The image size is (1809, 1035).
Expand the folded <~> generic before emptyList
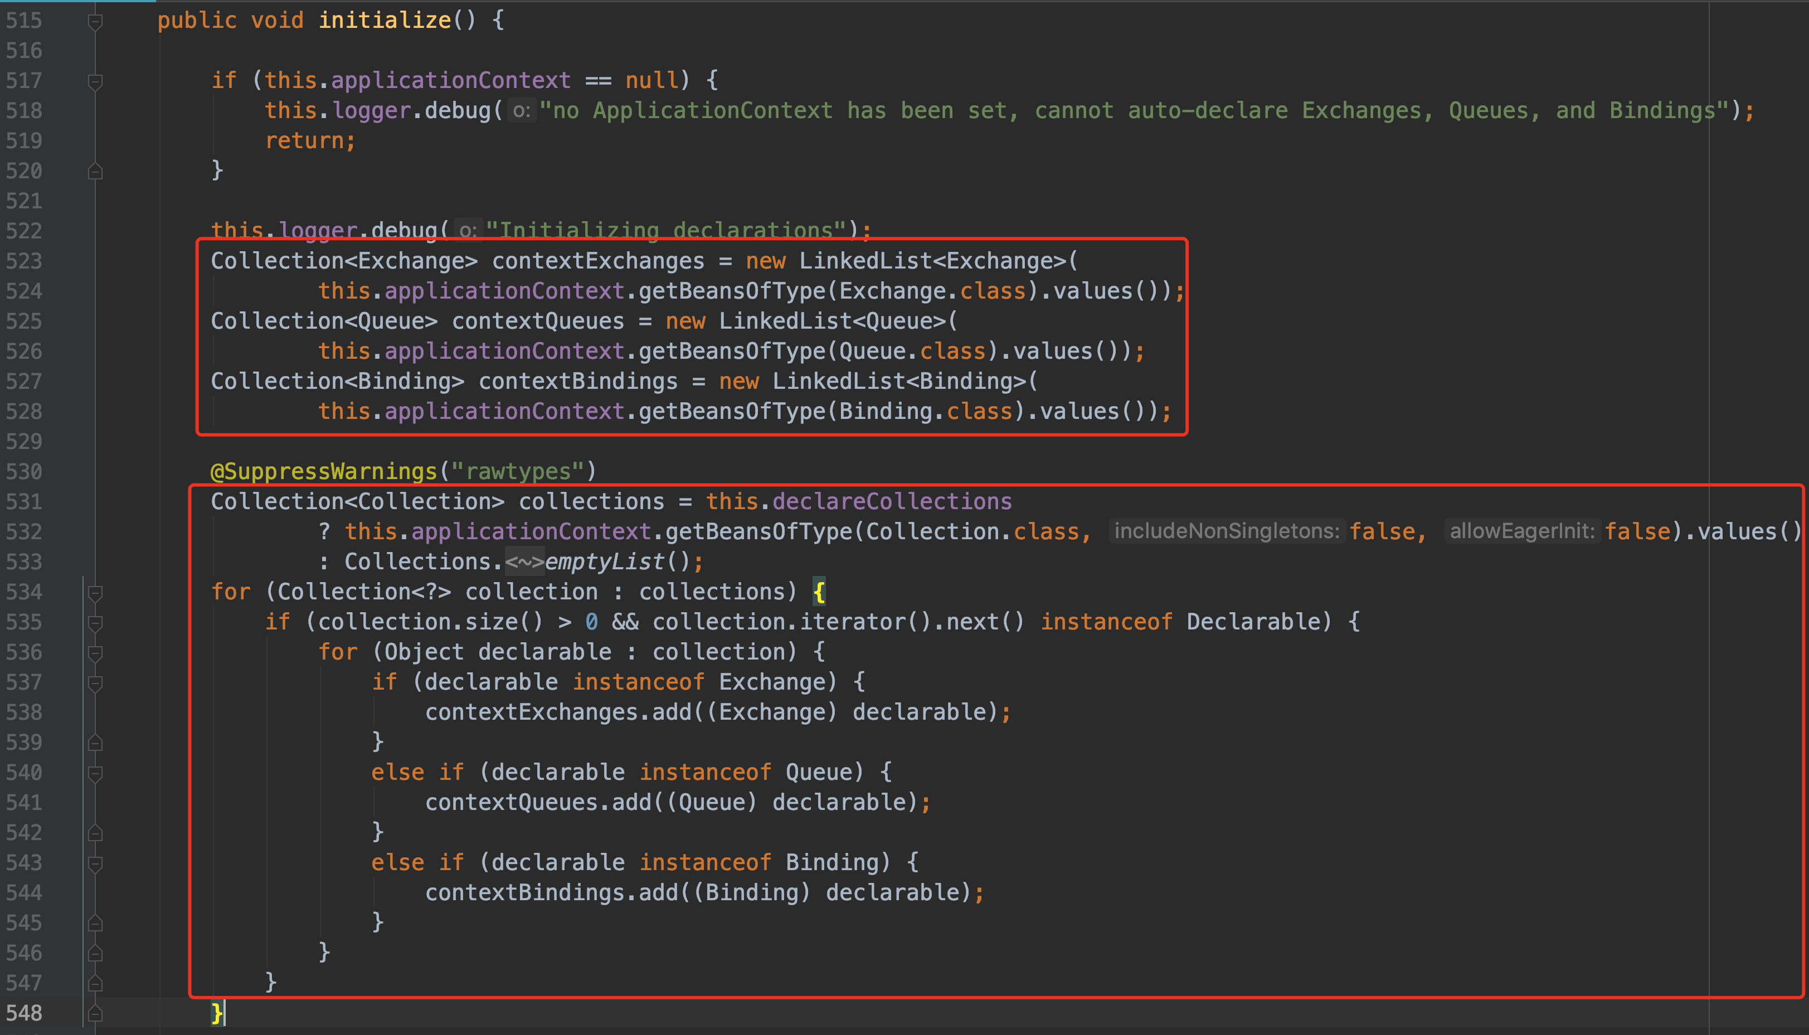click(524, 562)
